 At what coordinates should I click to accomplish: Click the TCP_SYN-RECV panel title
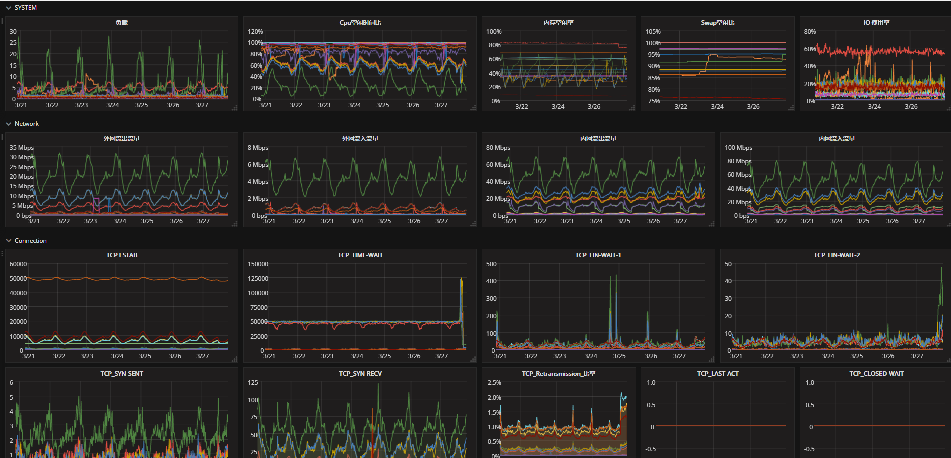360,374
